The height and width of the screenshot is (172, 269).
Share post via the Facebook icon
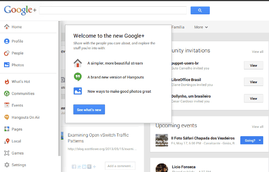coord(74,167)
